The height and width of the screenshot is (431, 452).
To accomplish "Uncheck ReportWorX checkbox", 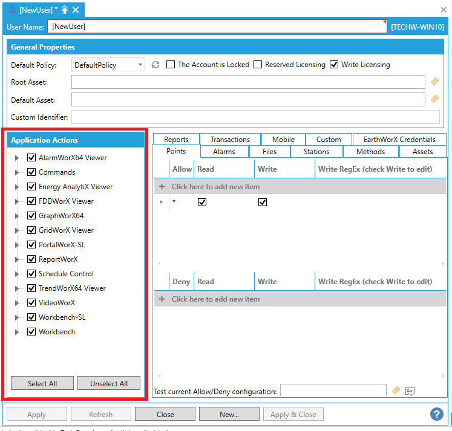I will [x=31, y=259].
